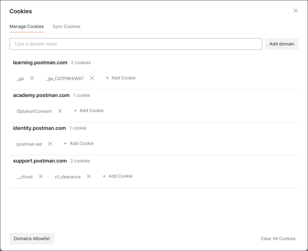Select the Manage Cookies tab
The width and height of the screenshot is (308, 251).
[27, 27]
